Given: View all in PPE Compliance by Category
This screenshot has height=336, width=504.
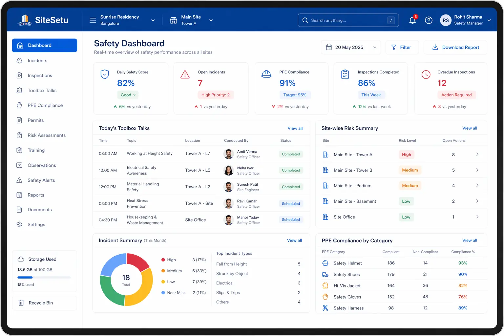Looking at the screenshot, I should (x=470, y=241).
